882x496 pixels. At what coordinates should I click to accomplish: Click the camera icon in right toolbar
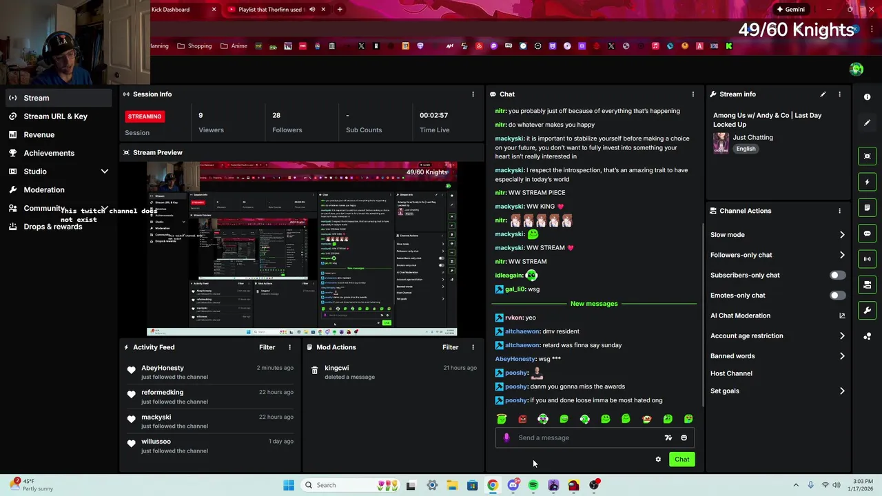[868, 285]
